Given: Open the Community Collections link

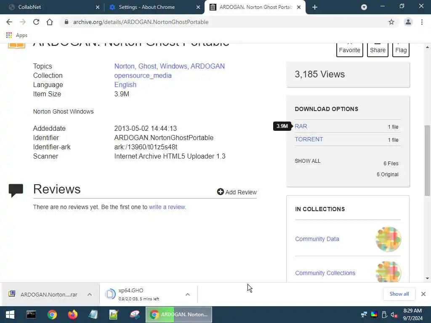Looking at the screenshot, I should pyautogui.click(x=325, y=273).
